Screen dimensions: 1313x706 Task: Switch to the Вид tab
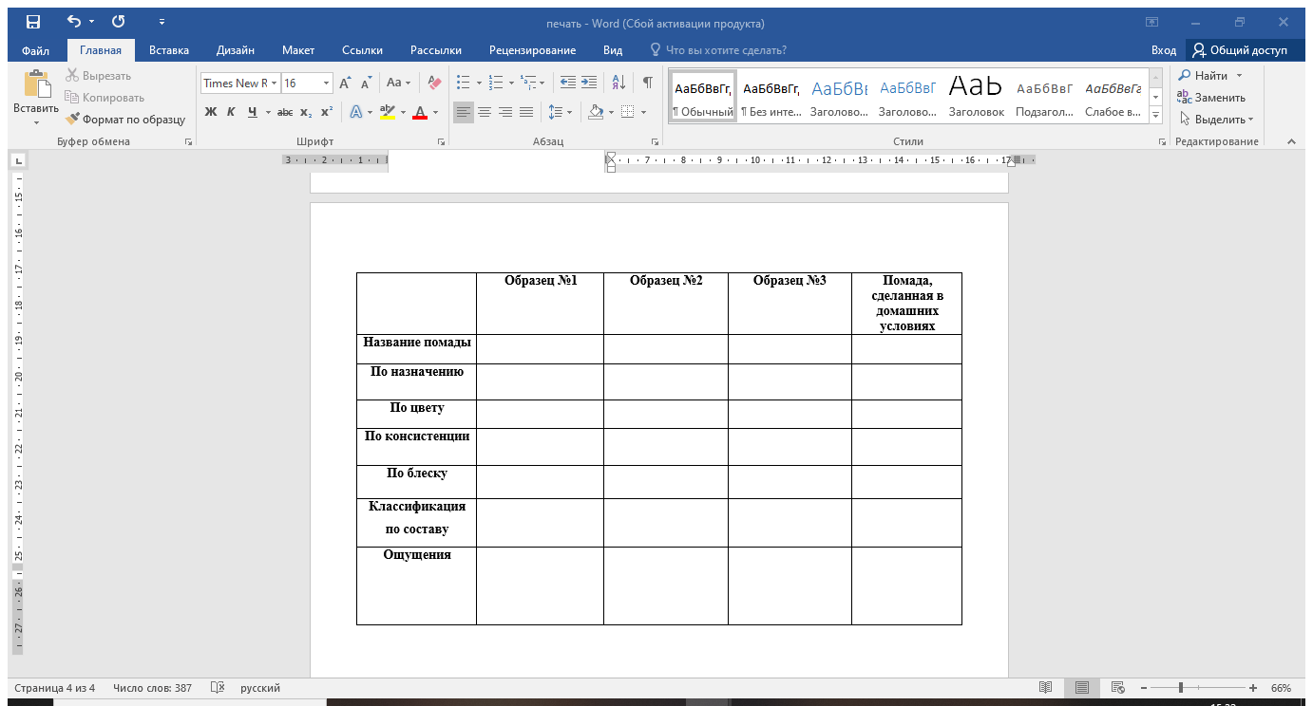point(613,50)
